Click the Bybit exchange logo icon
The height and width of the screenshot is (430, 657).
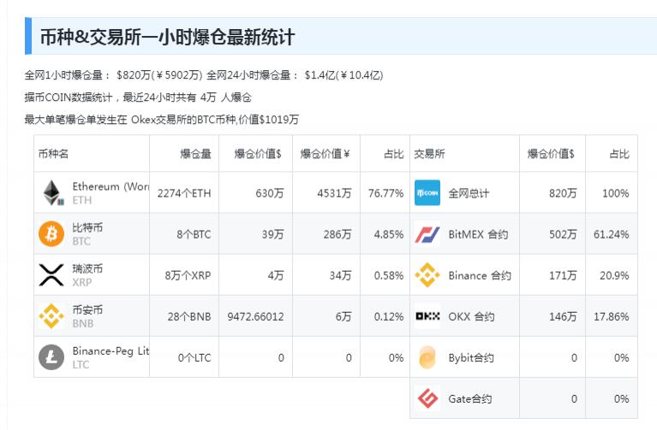427,357
